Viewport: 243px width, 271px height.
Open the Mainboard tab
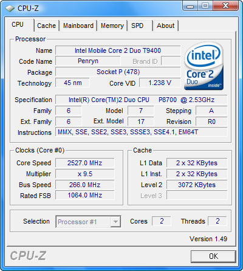[x=78, y=26]
